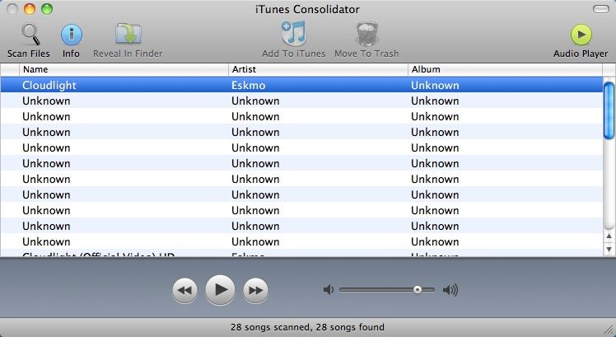The height and width of the screenshot is (337, 616).
Task: Click the scrollbar down arrow
Action: coord(609,249)
